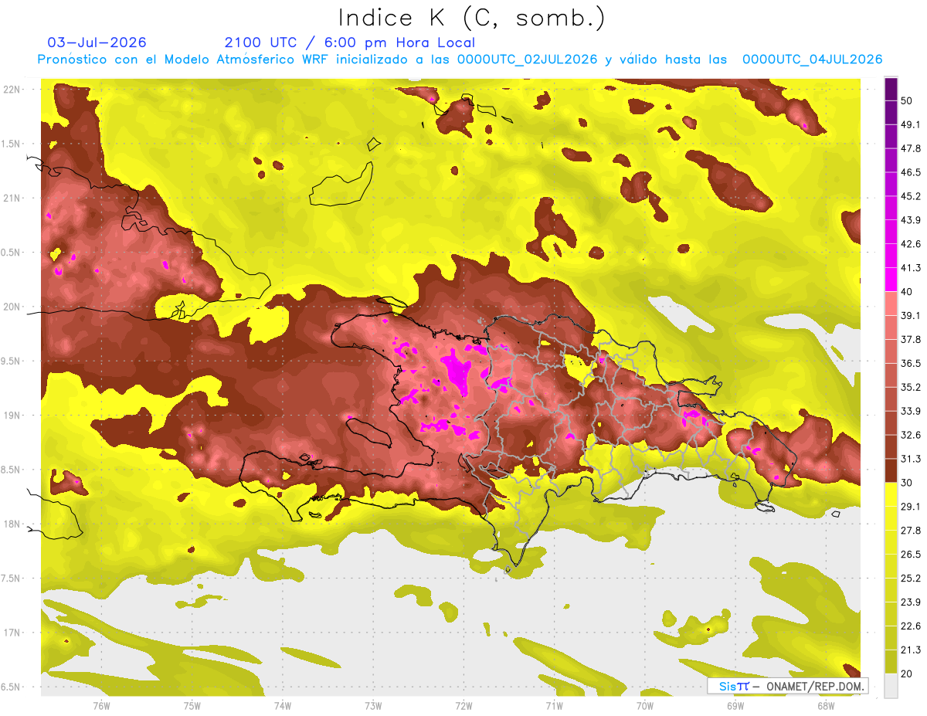Click the colorbar value "22.6"
The width and height of the screenshot is (927, 716).
tap(911, 626)
